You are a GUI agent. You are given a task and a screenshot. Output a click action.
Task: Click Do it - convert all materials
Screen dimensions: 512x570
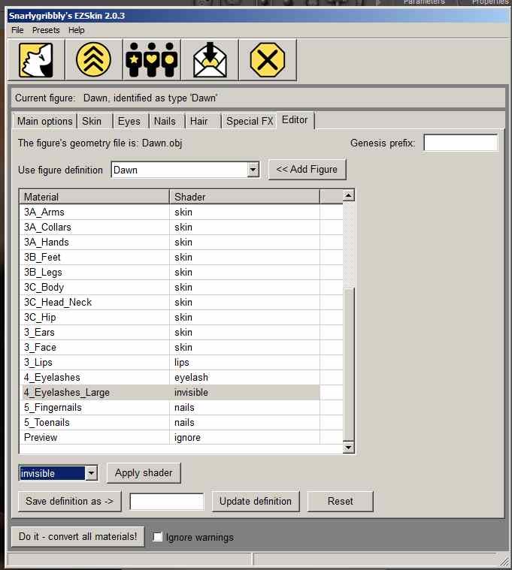[78, 536]
